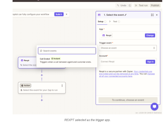Click the Test status circle indicator
163x122 pixels.
click(x=119, y=21)
